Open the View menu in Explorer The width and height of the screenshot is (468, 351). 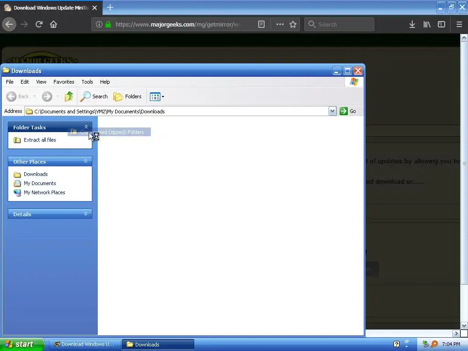coord(41,82)
